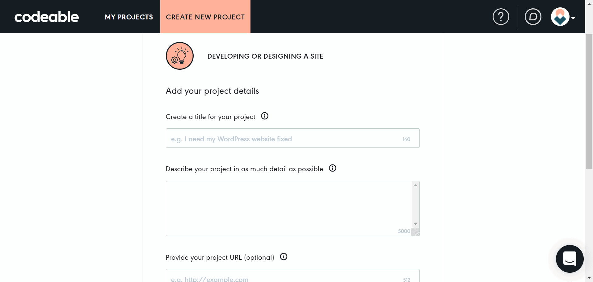Viewport: 593px width, 282px height.
Task: Click the description textarea scroll-up arrow
Action: [415, 185]
